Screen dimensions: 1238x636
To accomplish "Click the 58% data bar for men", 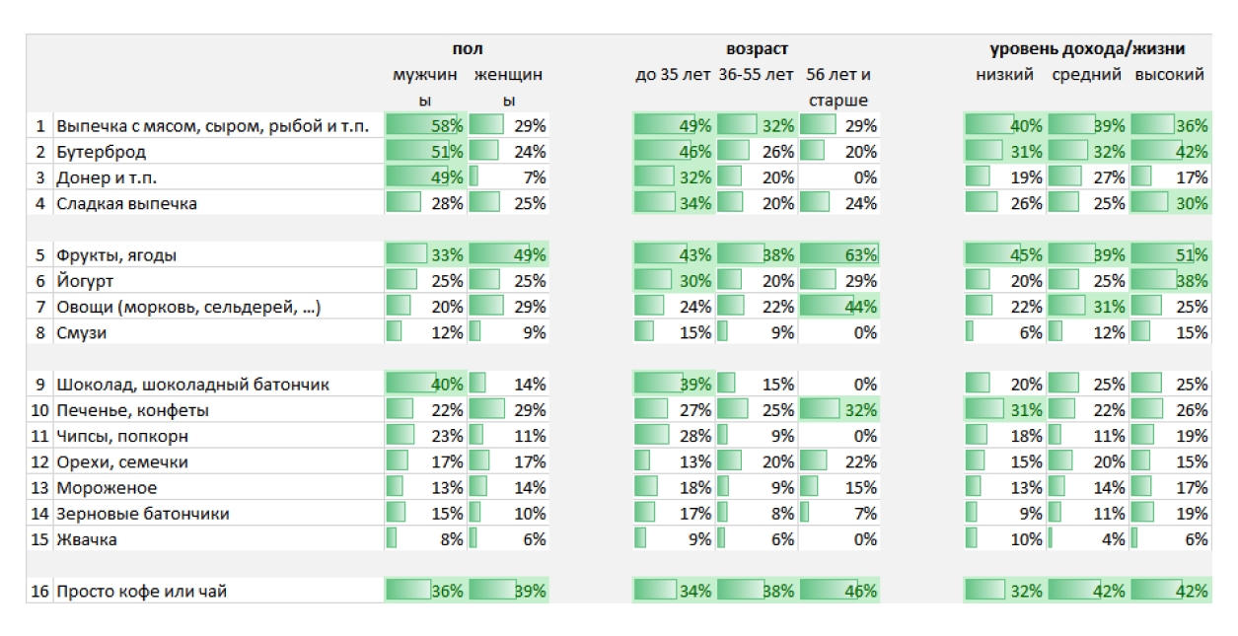I will [x=425, y=126].
